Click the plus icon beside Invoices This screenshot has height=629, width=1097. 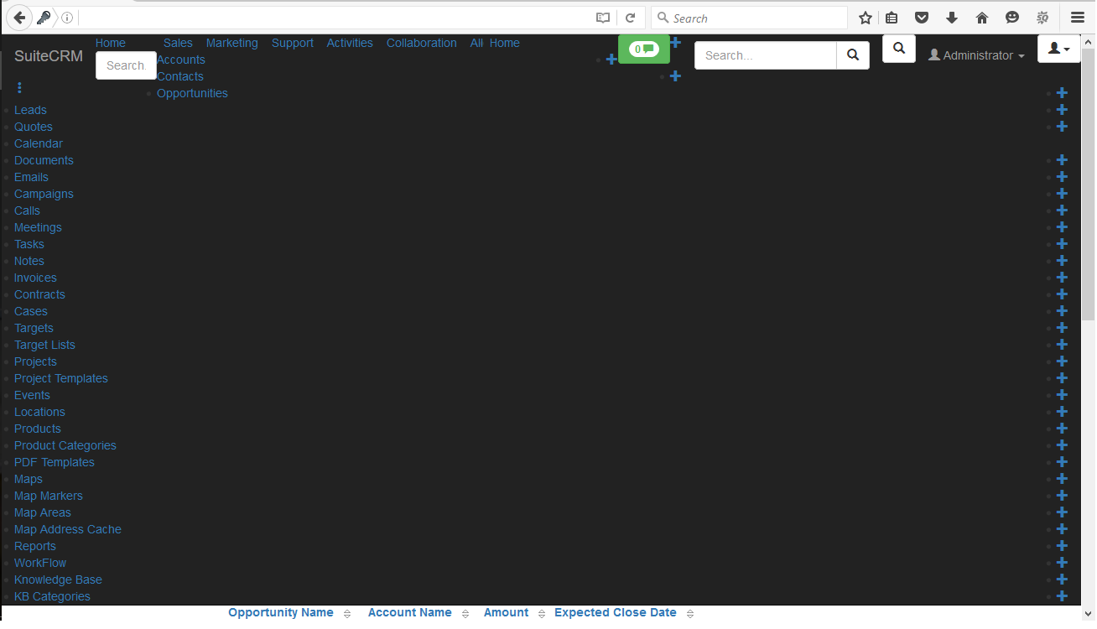[x=1062, y=278]
